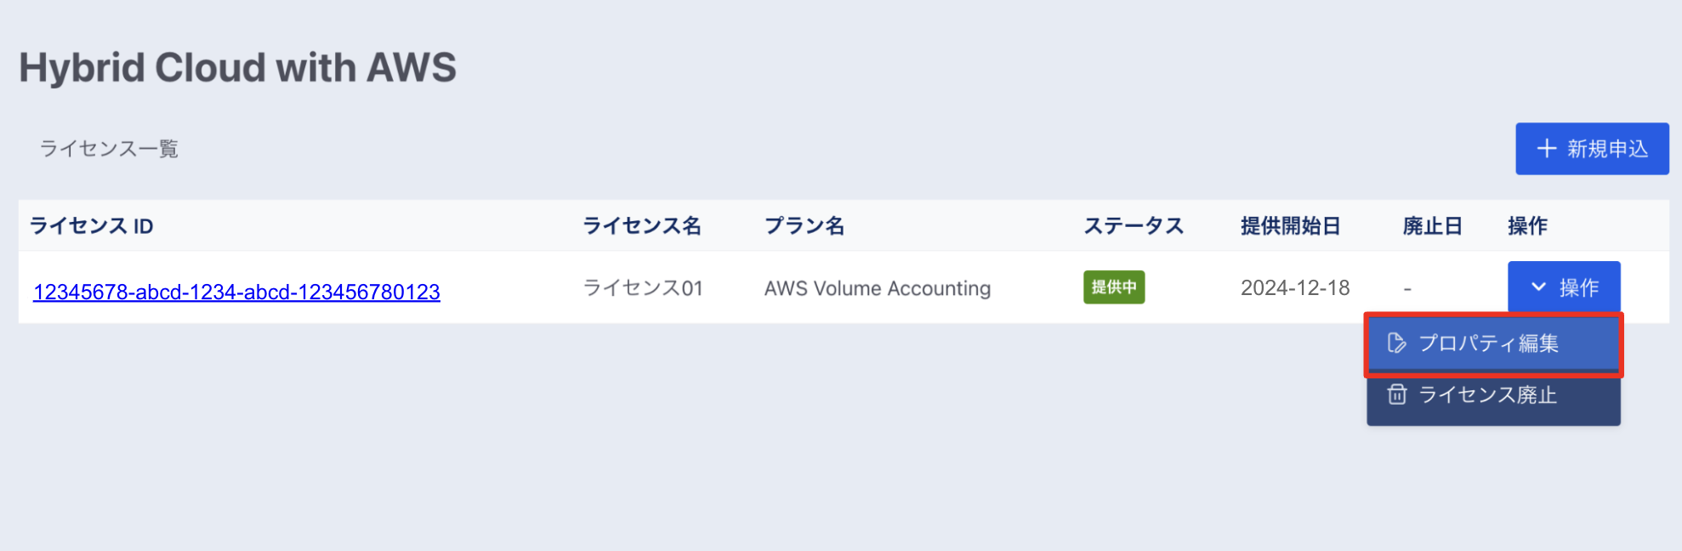Select プロパティ編集 from the dropdown menu
The width and height of the screenshot is (1682, 551).
1493,344
